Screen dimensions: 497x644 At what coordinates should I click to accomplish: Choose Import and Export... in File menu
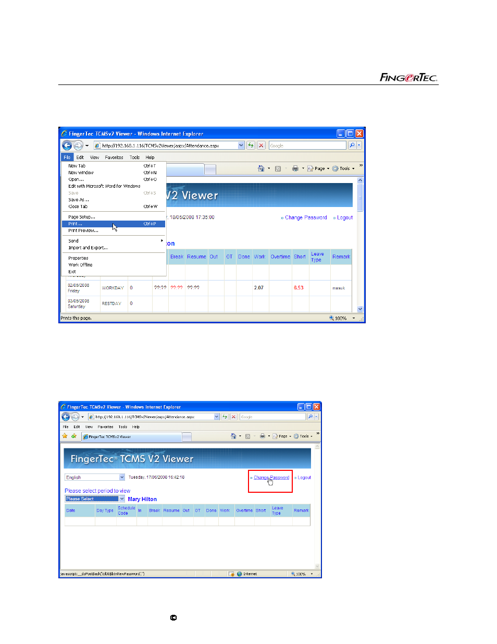click(x=114, y=248)
